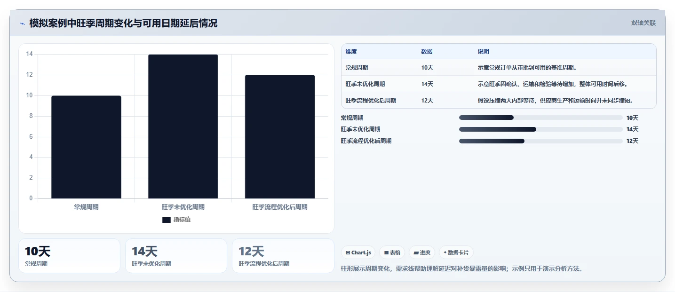This screenshot has height=292, width=675.
Task: Click the 旺季未优化周期 x-axis label
Action: 183,207
